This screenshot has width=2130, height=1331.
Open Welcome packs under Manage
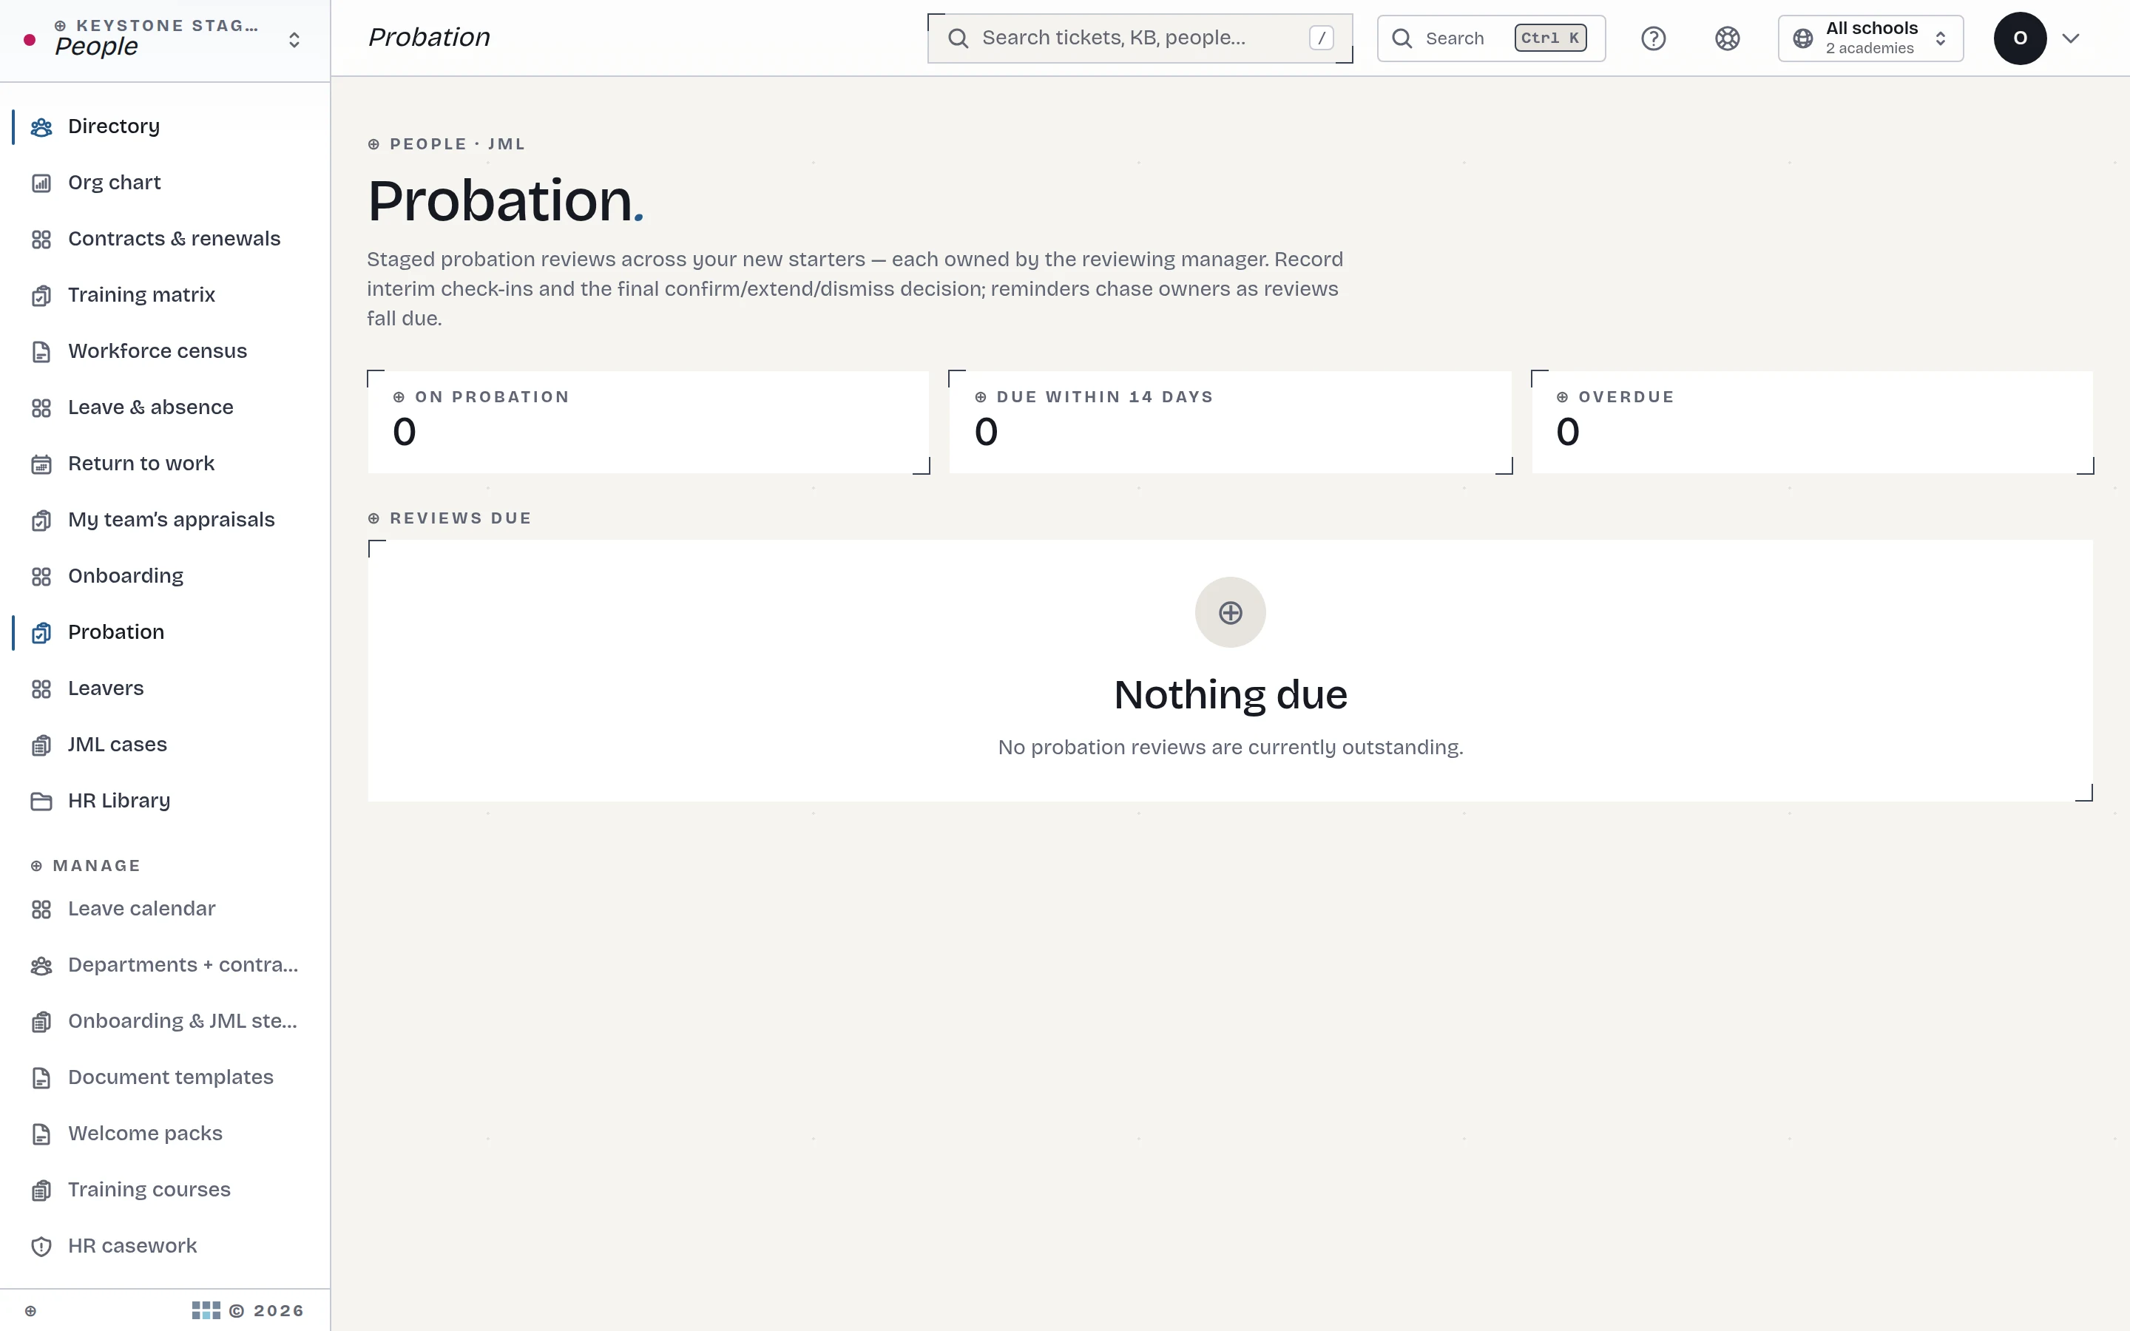click(x=166, y=1134)
